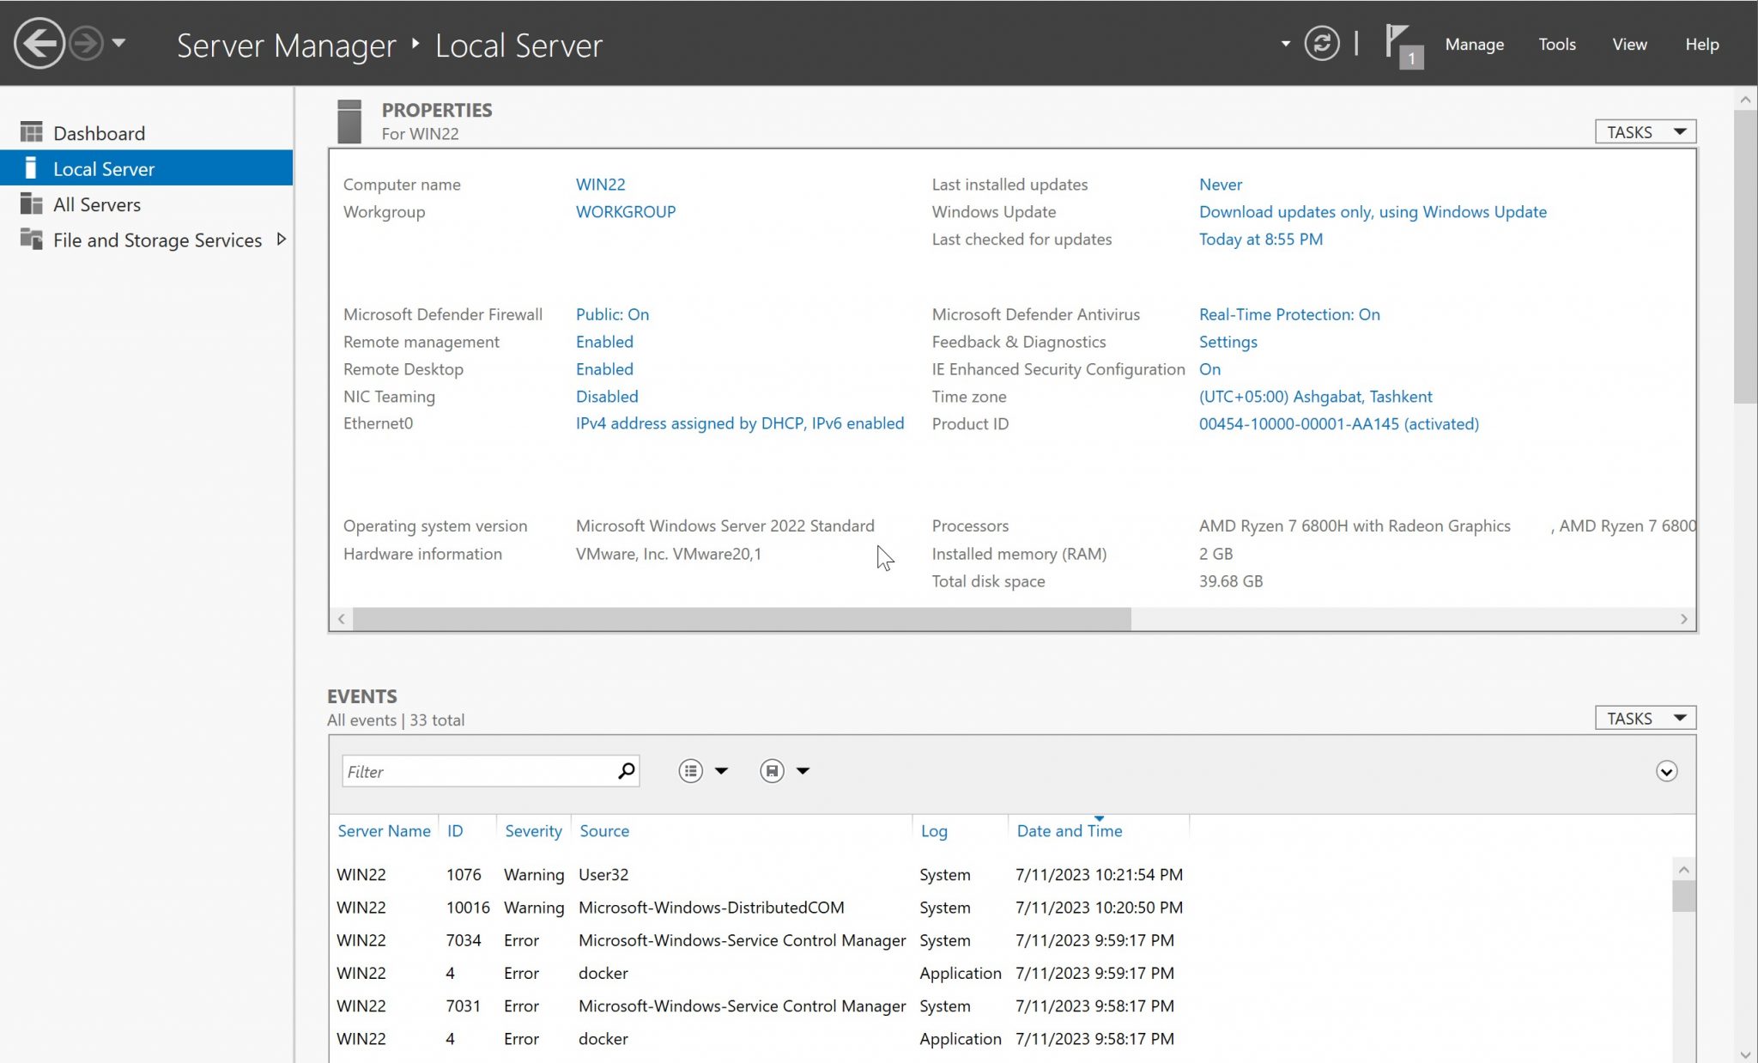Image resolution: width=1758 pixels, height=1063 pixels.
Task: Click inside the events Filter field
Action: click(472, 771)
